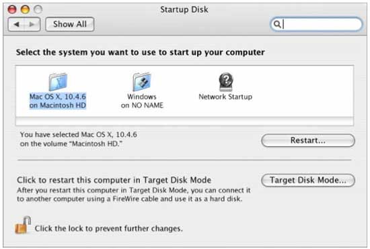Minimize window with the yellow button
Image resolution: width=370 pixels, height=249 pixels.
25,9
